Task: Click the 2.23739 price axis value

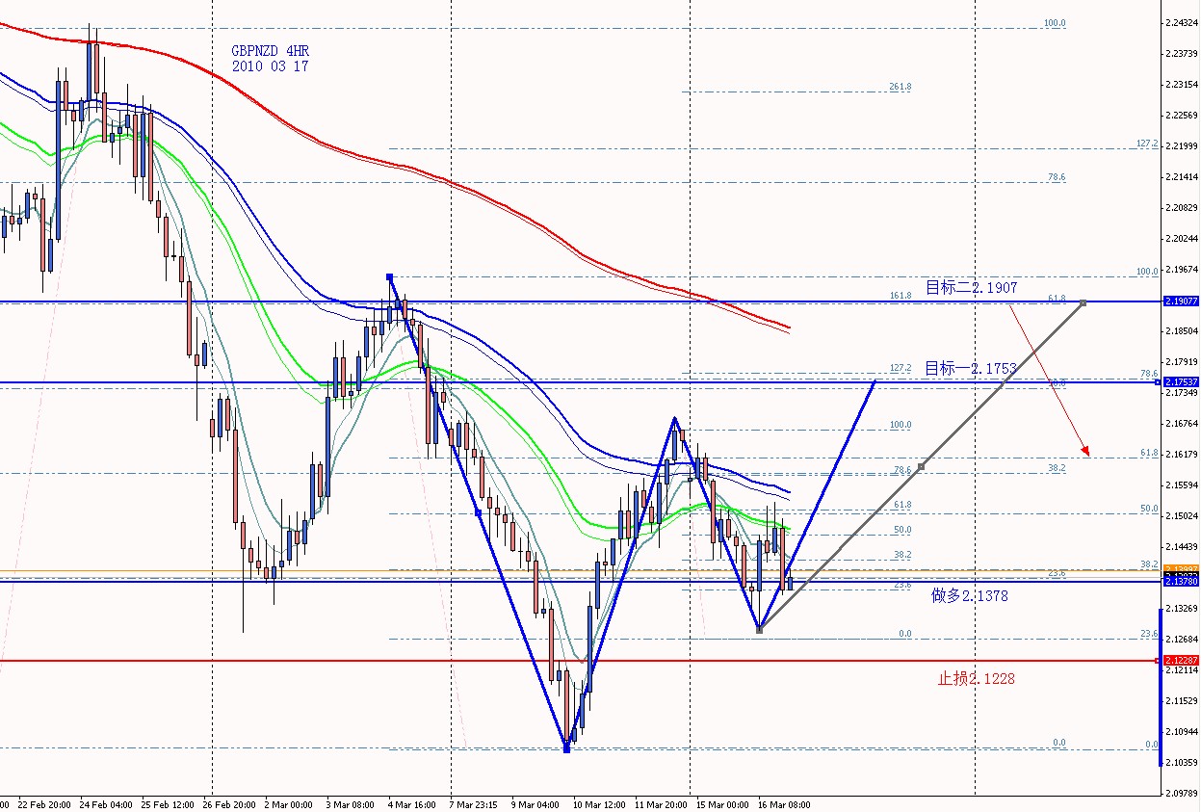Action: pos(1180,53)
